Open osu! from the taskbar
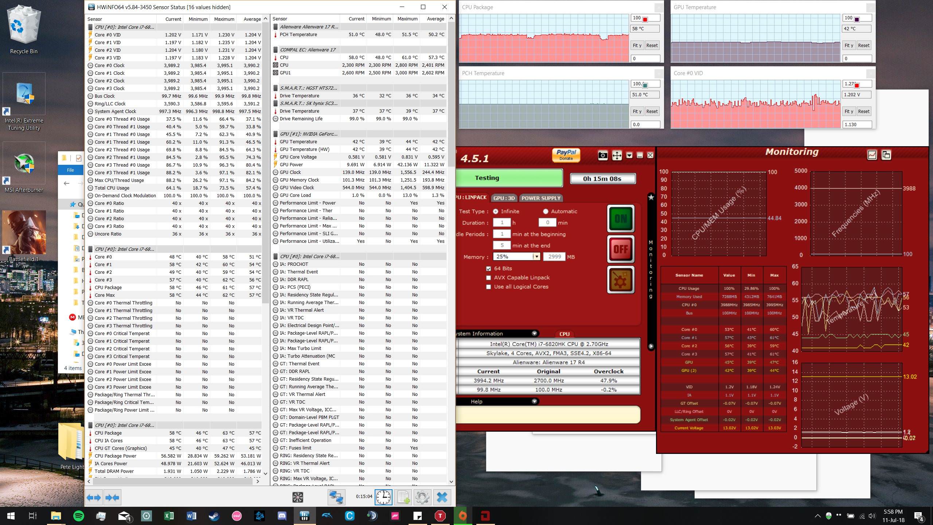The width and height of the screenshot is (933, 525). [237, 516]
